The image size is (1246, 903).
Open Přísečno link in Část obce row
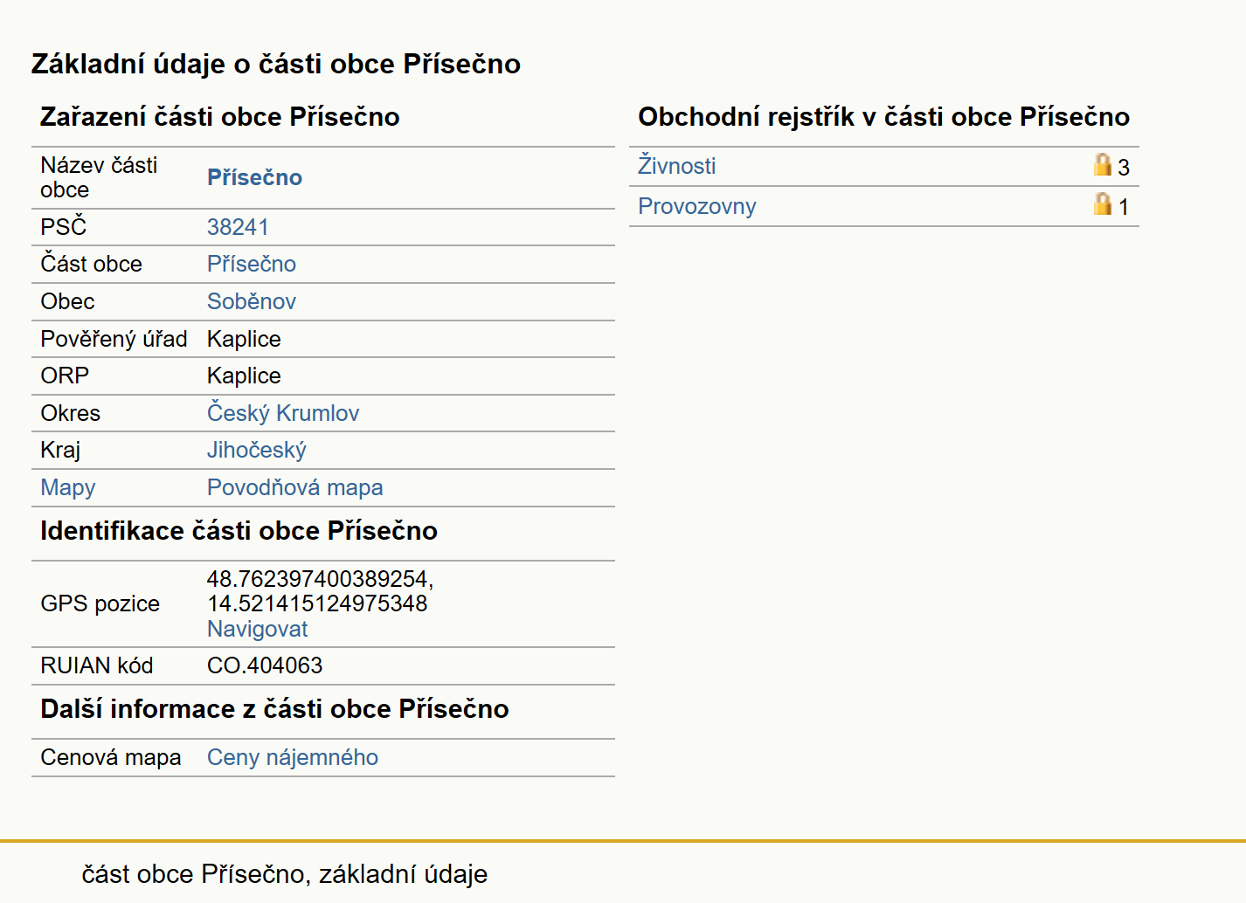[x=252, y=264]
